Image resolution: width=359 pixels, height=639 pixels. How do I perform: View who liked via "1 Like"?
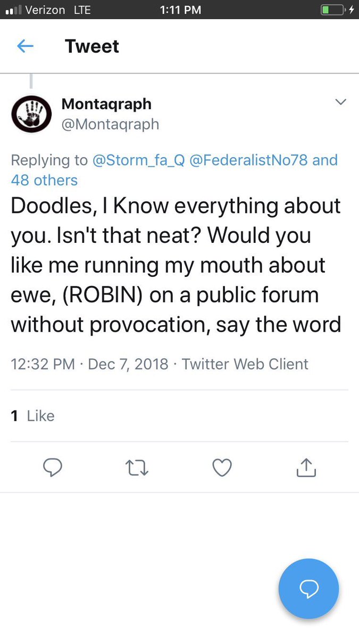pyautogui.click(x=33, y=415)
